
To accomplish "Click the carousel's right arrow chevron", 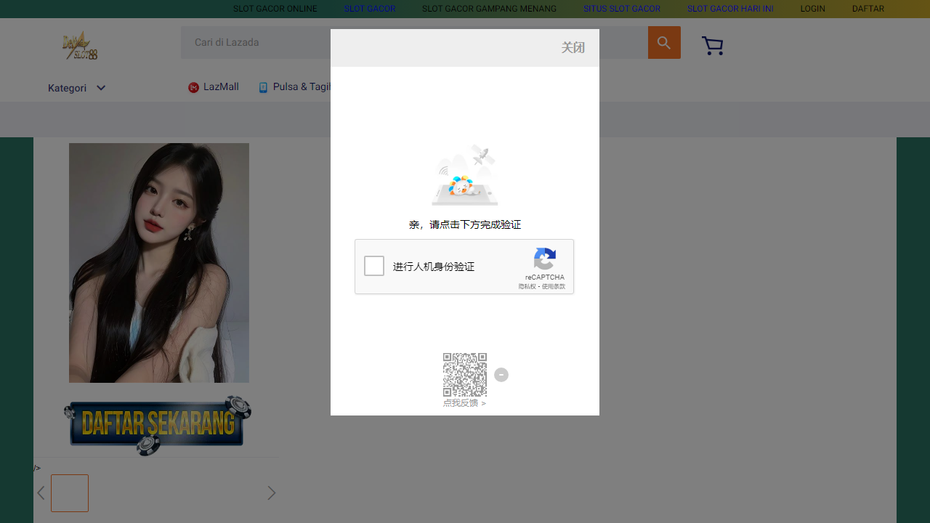I will (x=271, y=492).
